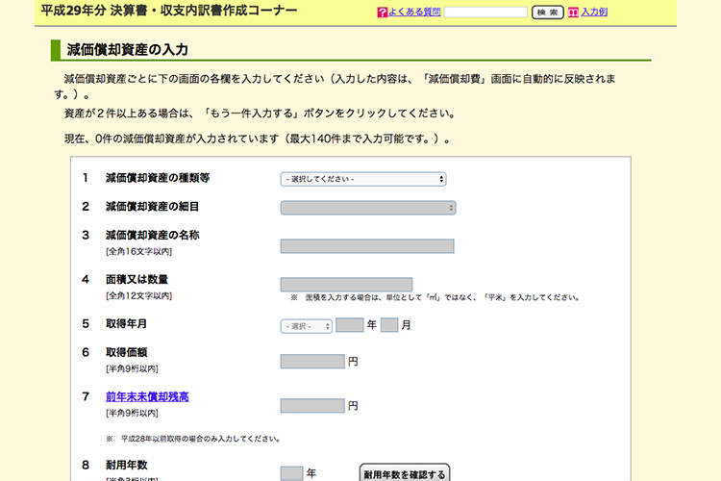Image resolution: width=721 pixels, height=481 pixels.
Task: Click the 減価償却資産の入力 section heading
Action: click(x=127, y=49)
